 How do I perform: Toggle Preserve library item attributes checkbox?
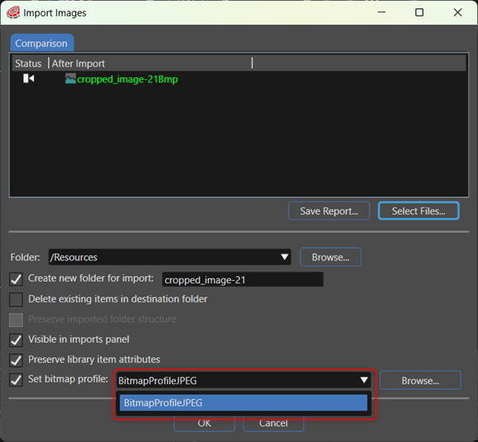click(16, 360)
